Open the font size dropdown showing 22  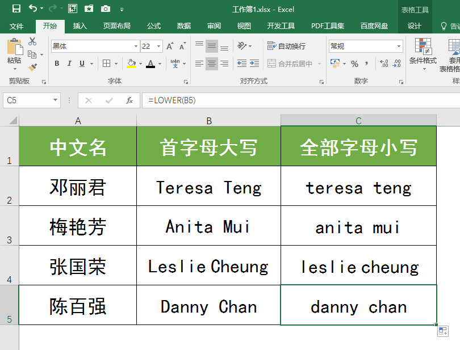click(x=158, y=47)
